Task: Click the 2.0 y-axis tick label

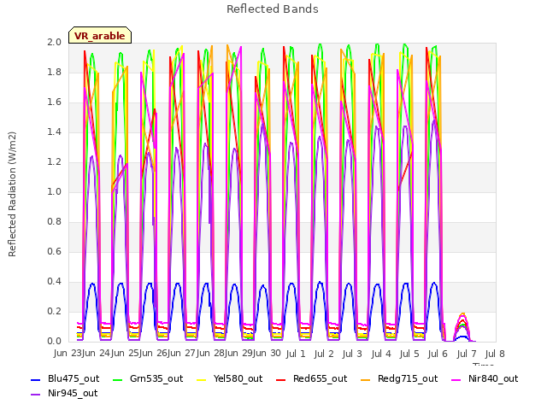Action: tap(54, 42)
